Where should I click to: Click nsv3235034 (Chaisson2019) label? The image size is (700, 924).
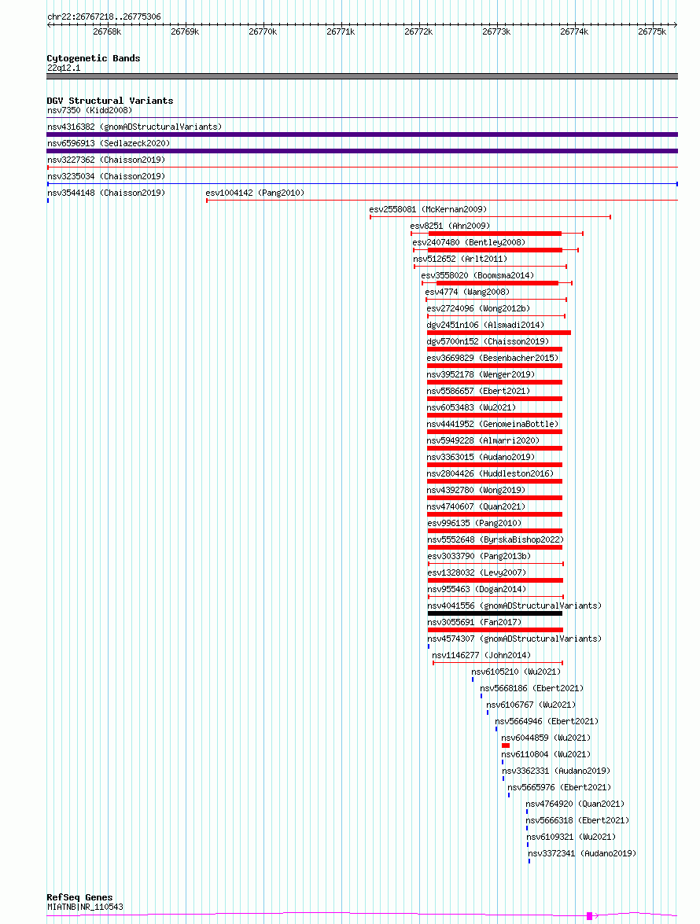click(106, 176)
